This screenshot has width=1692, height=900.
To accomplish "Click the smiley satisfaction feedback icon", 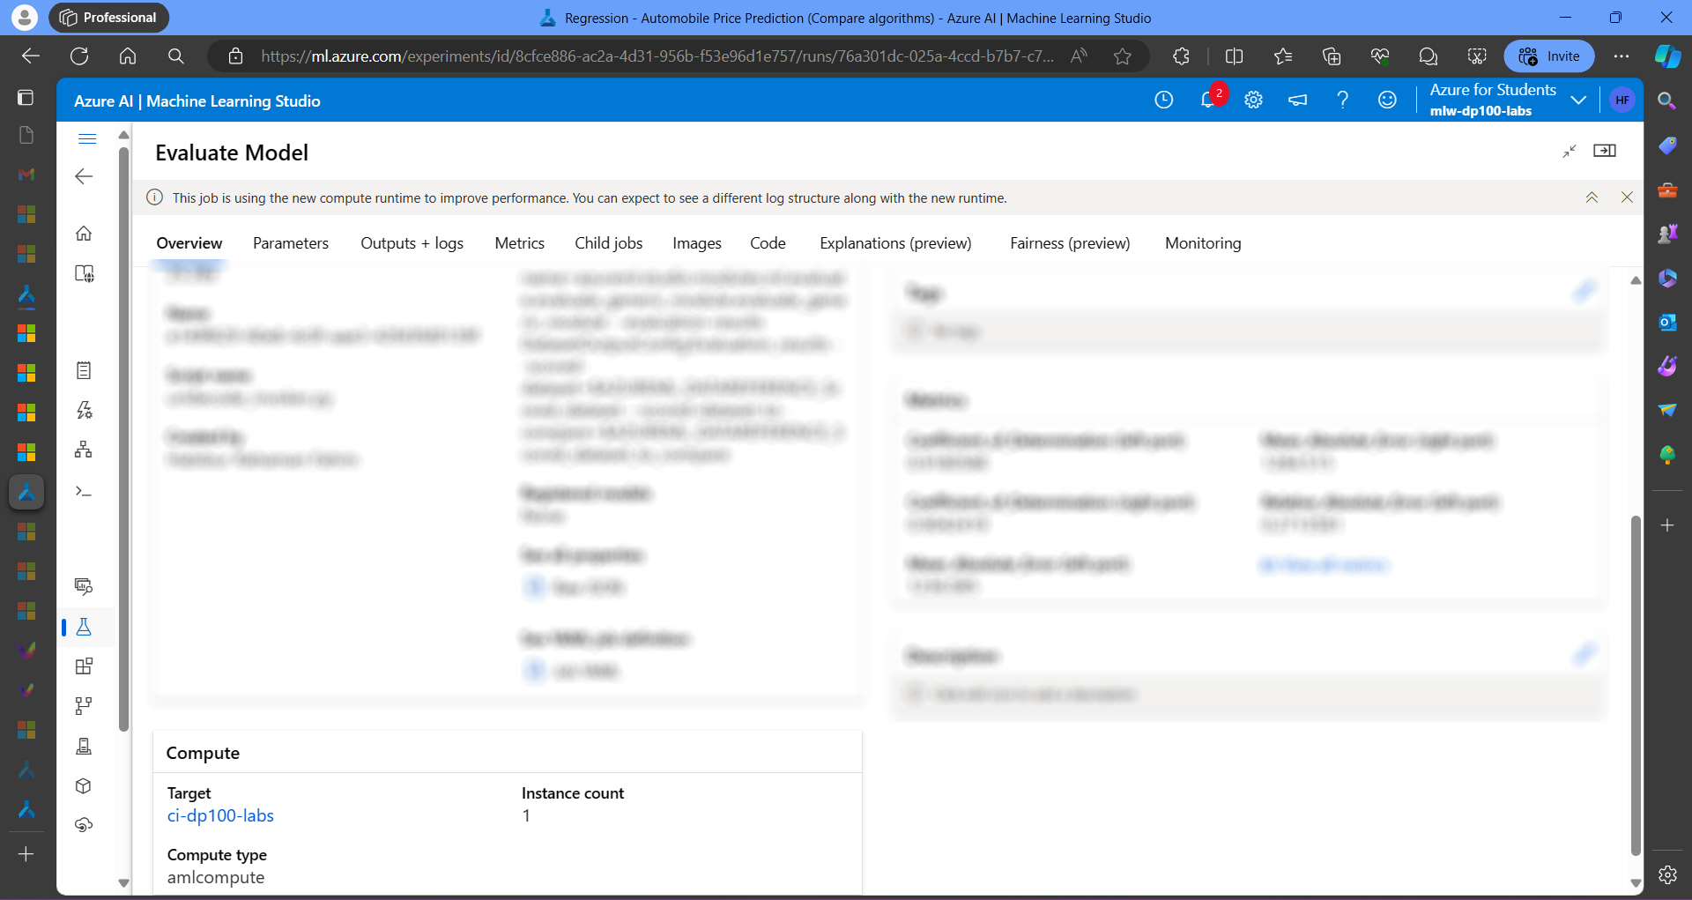I will [1387, 100].
